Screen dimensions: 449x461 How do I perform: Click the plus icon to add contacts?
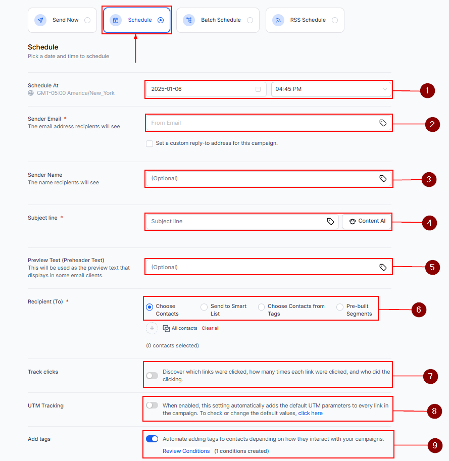coord(152,328)
